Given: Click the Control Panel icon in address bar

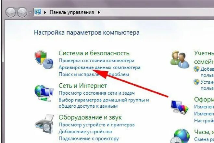Looking at the screenshot, I should click(x=38, y=12).
